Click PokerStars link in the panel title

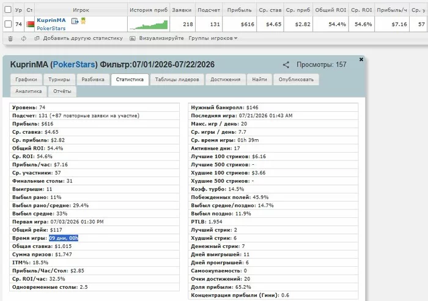[x=74, y=65]
